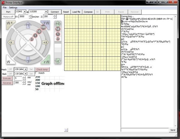The height and width of the screenshot is (139, 180).
Task: Click the Load file button
Action: [x=76, y=12]
